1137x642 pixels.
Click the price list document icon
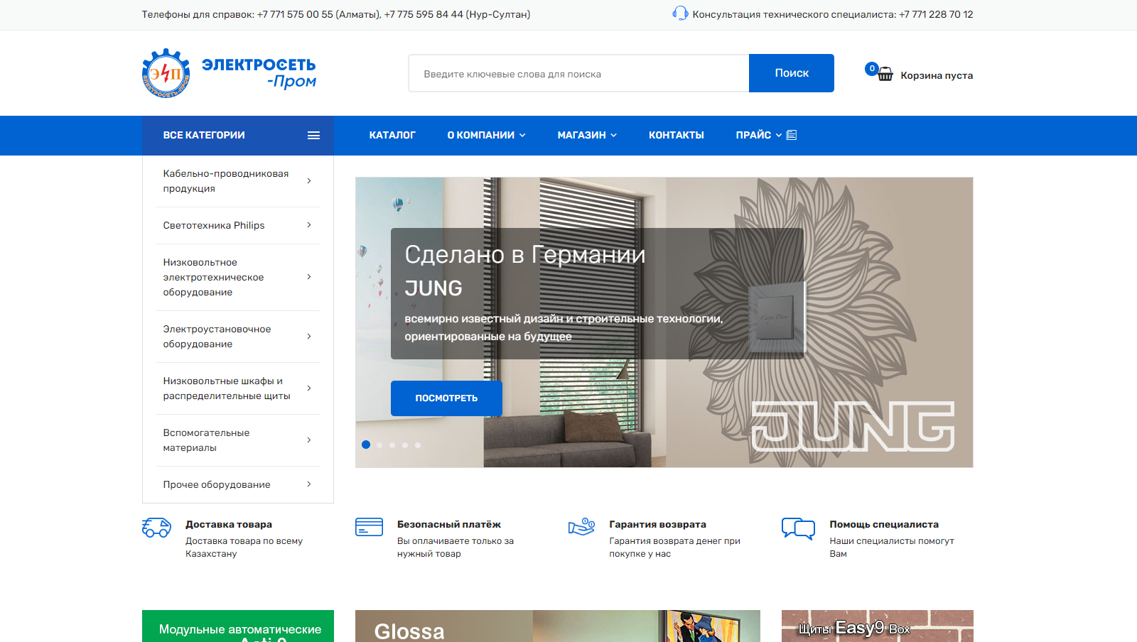pyautogui.click(x=792, y=135)
